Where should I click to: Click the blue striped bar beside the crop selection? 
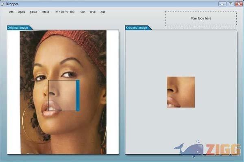pyautogui.click(x=78, y=95)
